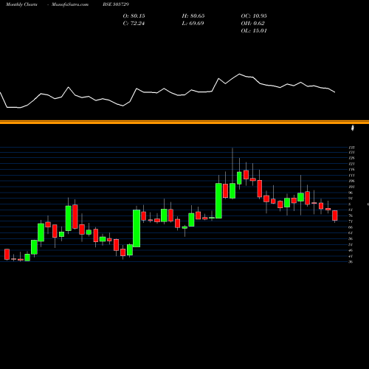Image resolution: width=369 pixels, height=369 pixels.
Task: Click the 131 price axis label
Action: (x=351, y=153)
